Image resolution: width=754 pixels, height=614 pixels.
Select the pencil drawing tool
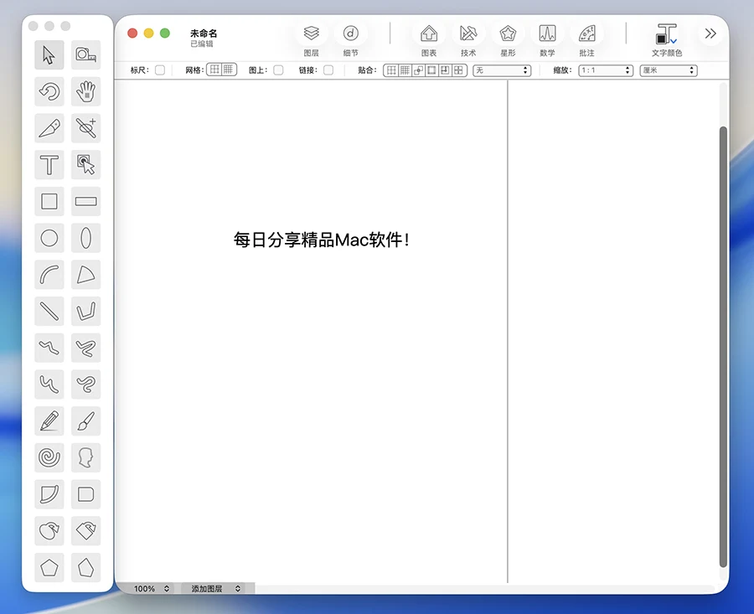click(x=49, y=421)
